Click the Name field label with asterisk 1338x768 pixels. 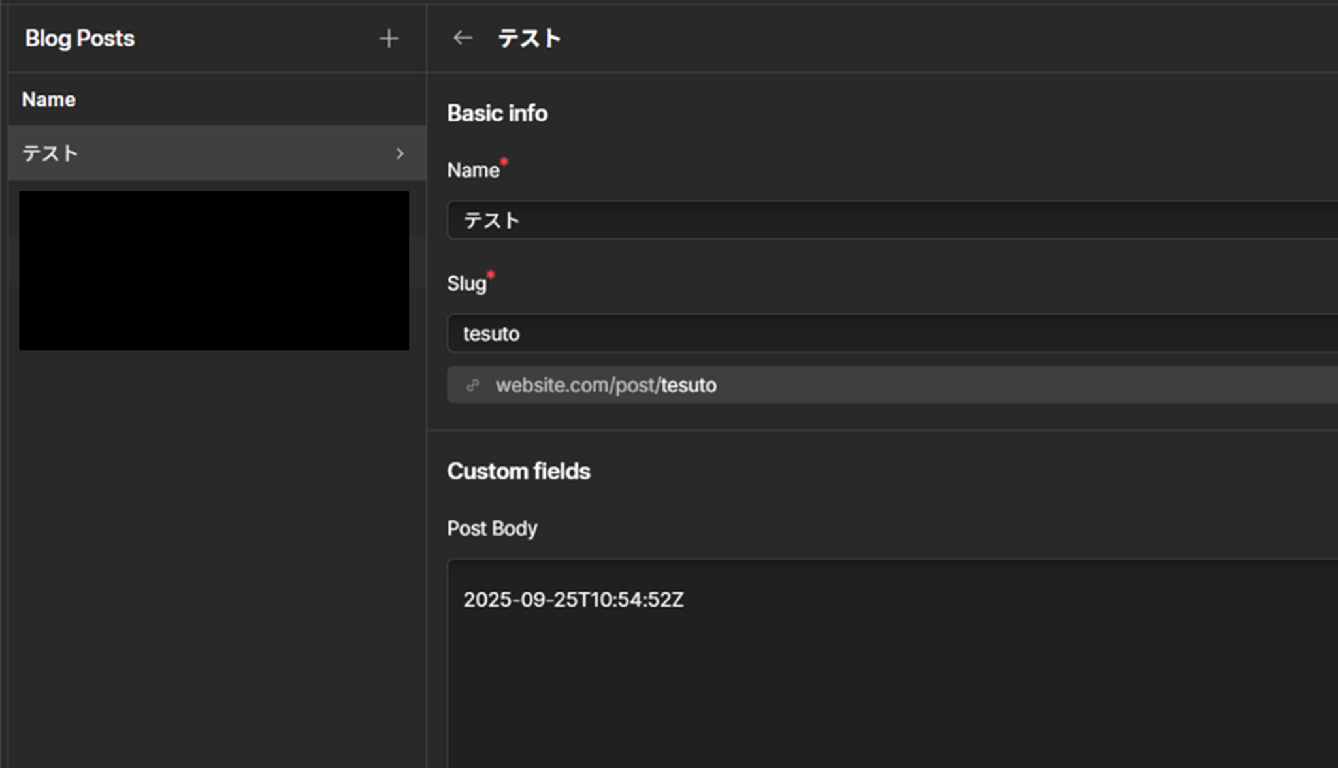point(474,170)
